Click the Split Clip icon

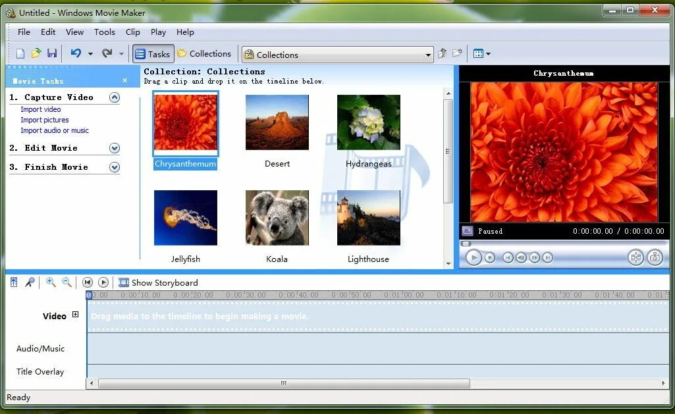click(x=636, y=258)
